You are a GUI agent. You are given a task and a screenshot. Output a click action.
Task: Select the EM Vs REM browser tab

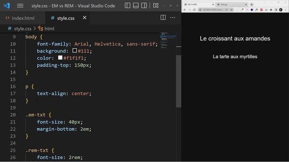(198, 4)
